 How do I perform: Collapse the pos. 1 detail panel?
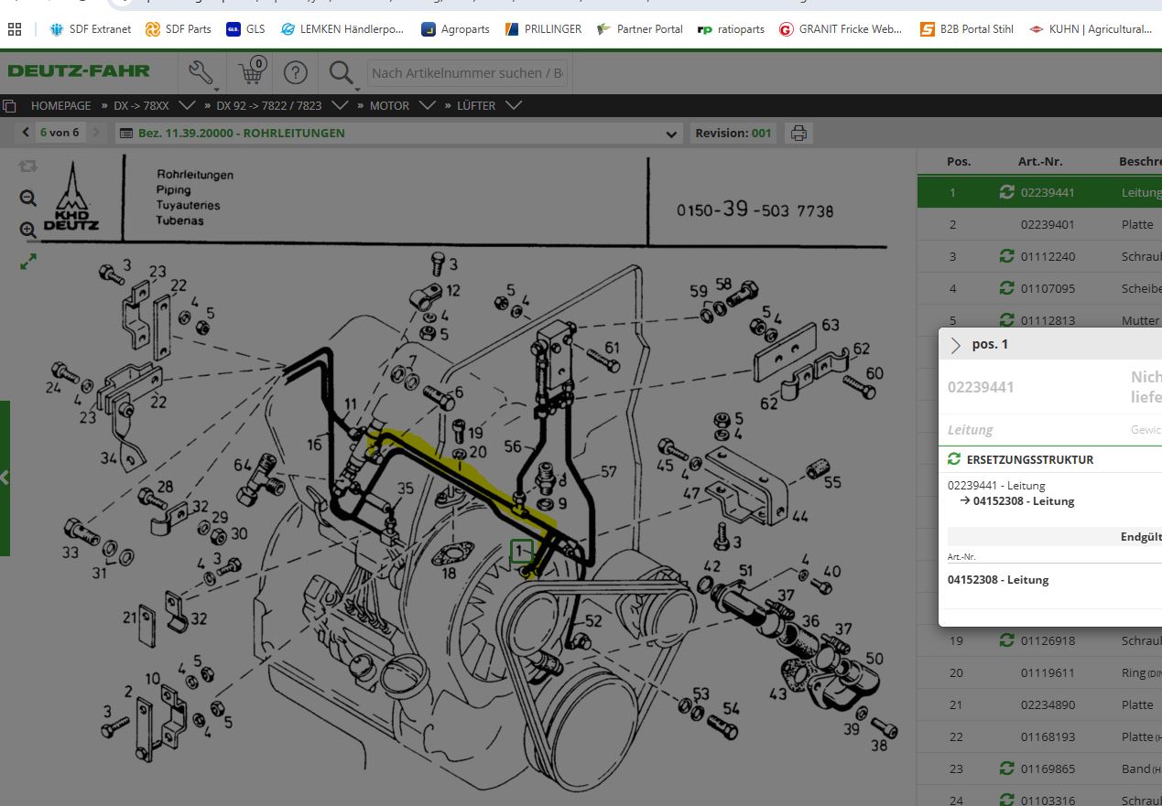[x=956, y=344]
